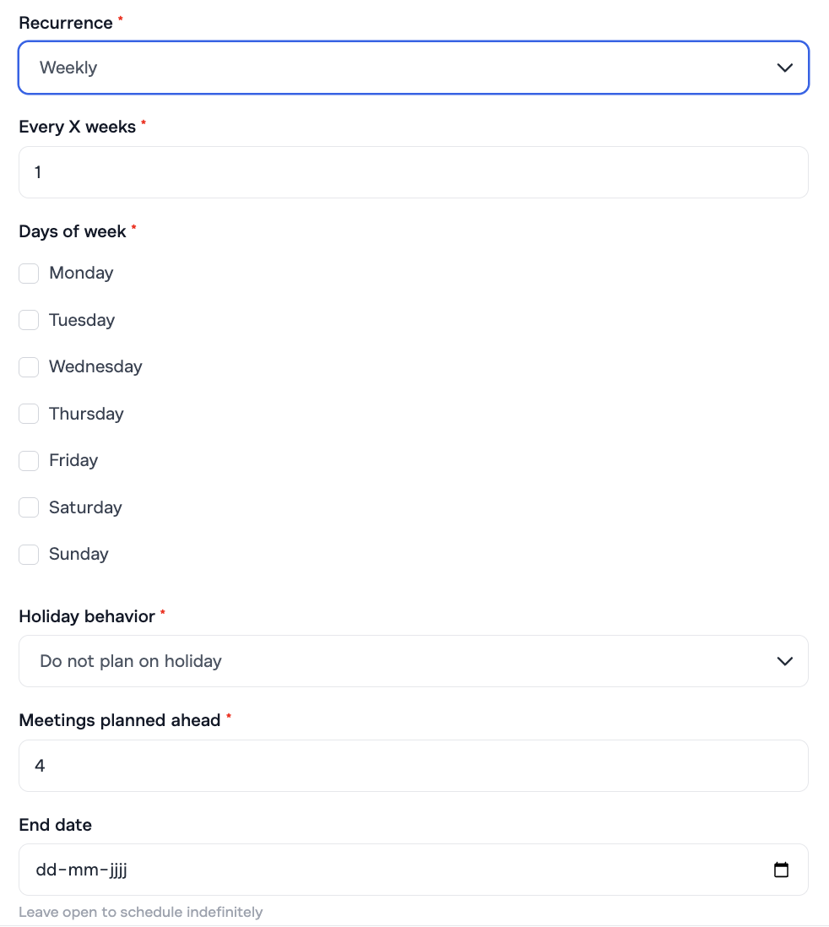Screen dimensions: 829x927
Task: Click the Every X weeks label
Action: pyautogui.click(x=77, y=127)
